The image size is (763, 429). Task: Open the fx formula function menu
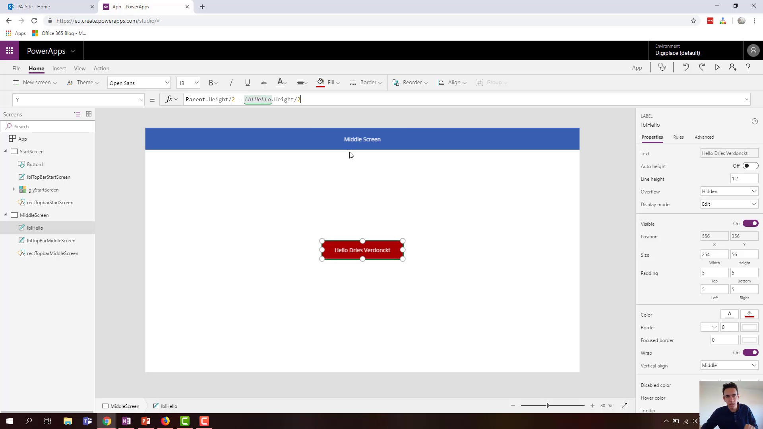click(172, 99)
